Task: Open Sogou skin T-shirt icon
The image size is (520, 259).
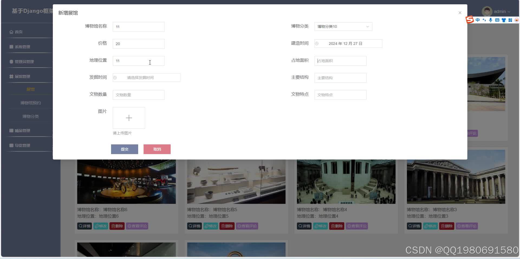Action: (503, 20)
